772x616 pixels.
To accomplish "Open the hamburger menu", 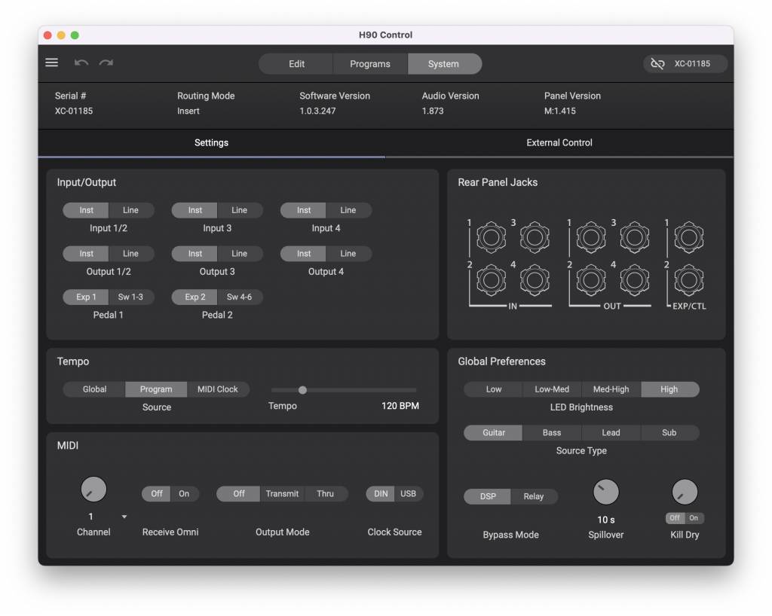I will click(51, 63).
